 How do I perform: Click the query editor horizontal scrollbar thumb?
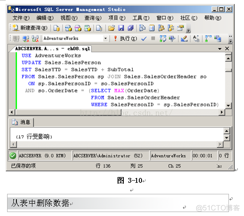pos(68,112)
